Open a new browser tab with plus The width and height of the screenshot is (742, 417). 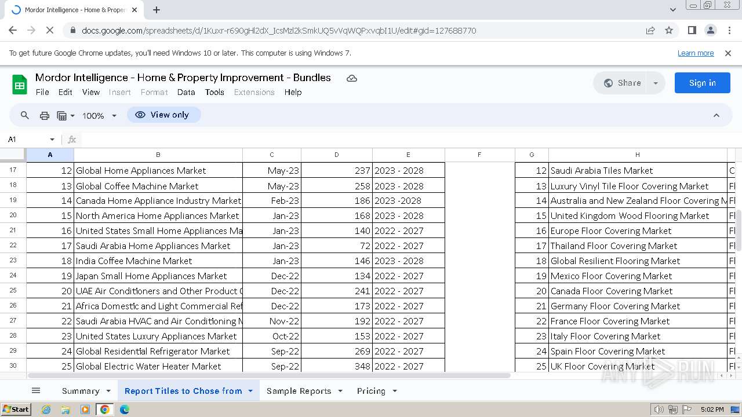point(157,10)
